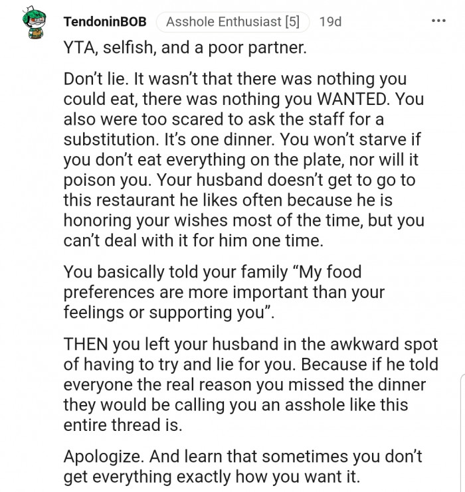465x492 pixels.
Task: Click the [5] number in the flair
Action: click(x=291, y=22)
